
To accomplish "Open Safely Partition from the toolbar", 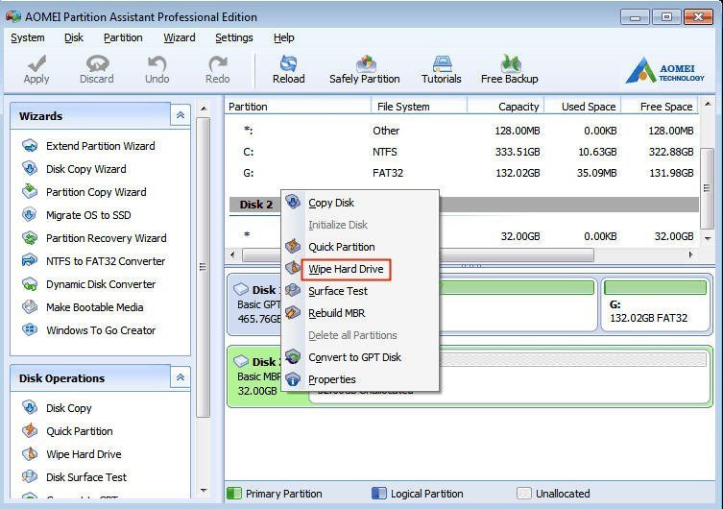I will point(365,69).
